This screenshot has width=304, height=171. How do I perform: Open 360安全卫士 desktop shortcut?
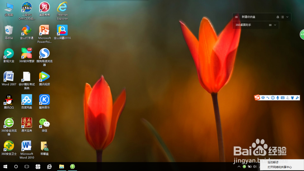(x=9, y=148)
